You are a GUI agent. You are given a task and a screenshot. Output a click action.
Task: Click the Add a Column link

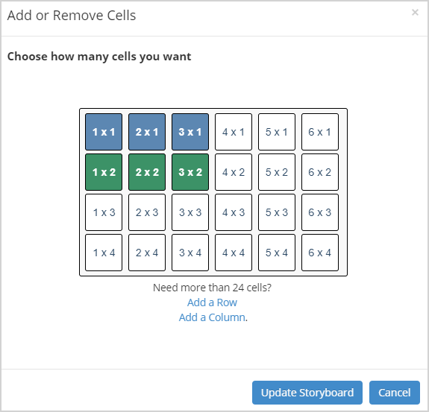coord(212,317)
